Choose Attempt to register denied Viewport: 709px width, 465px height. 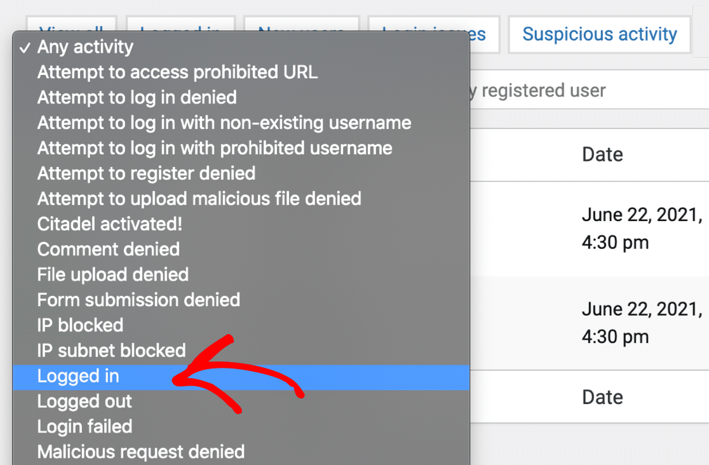(146, 173)
